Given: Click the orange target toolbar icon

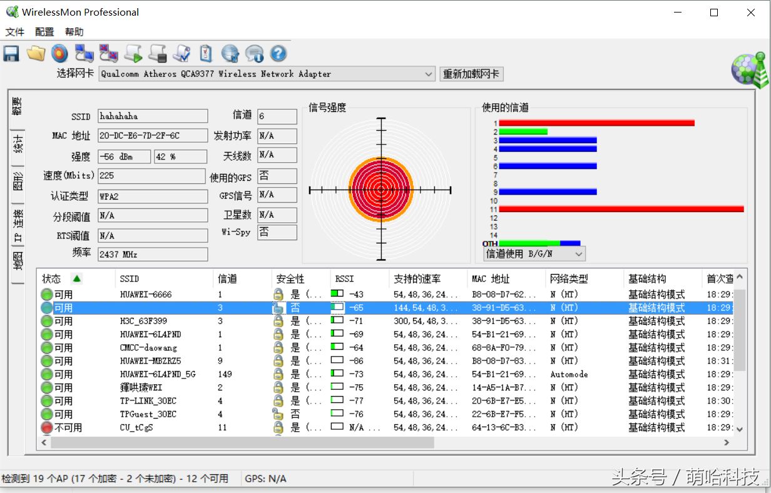Looking at the screenshot, I should tap(59, 54).
